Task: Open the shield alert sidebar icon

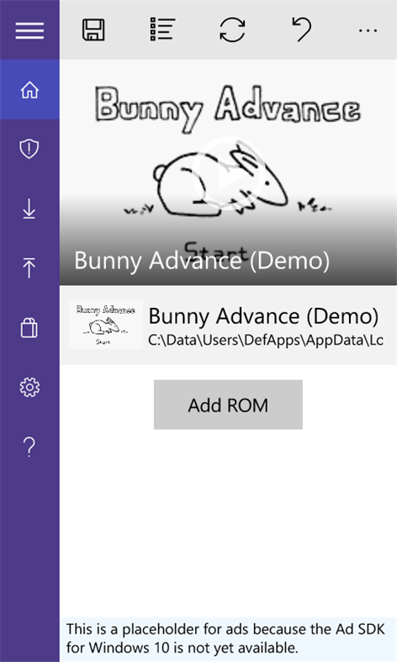Action: click(29, 149)
